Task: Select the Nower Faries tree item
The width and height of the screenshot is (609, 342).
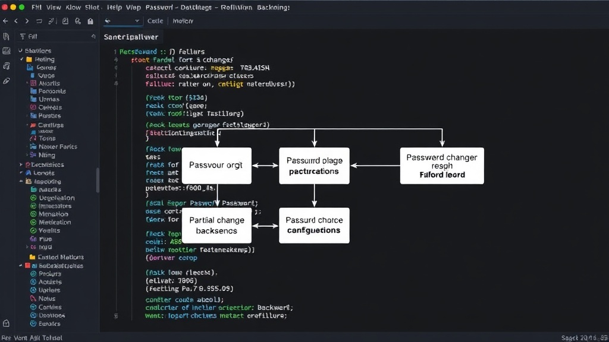Action: pos(58,147)
